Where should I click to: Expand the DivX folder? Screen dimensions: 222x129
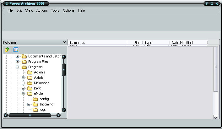pyautogui.click(x=23, y=89)
